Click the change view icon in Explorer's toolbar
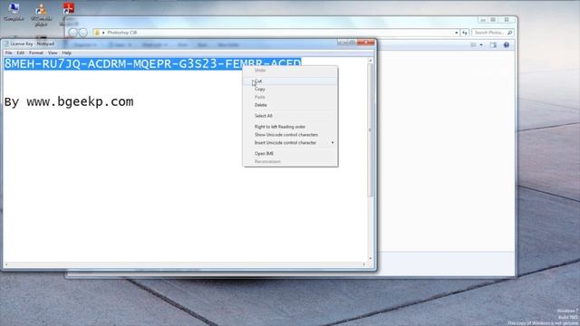 tap(473, 44)
